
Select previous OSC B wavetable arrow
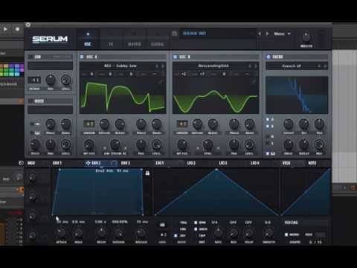250,66
